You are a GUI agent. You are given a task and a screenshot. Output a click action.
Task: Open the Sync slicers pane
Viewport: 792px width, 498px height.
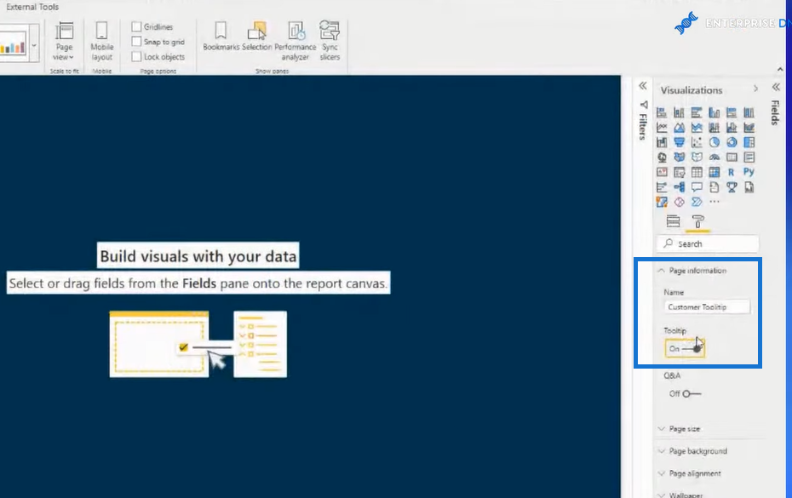(330, 41)
